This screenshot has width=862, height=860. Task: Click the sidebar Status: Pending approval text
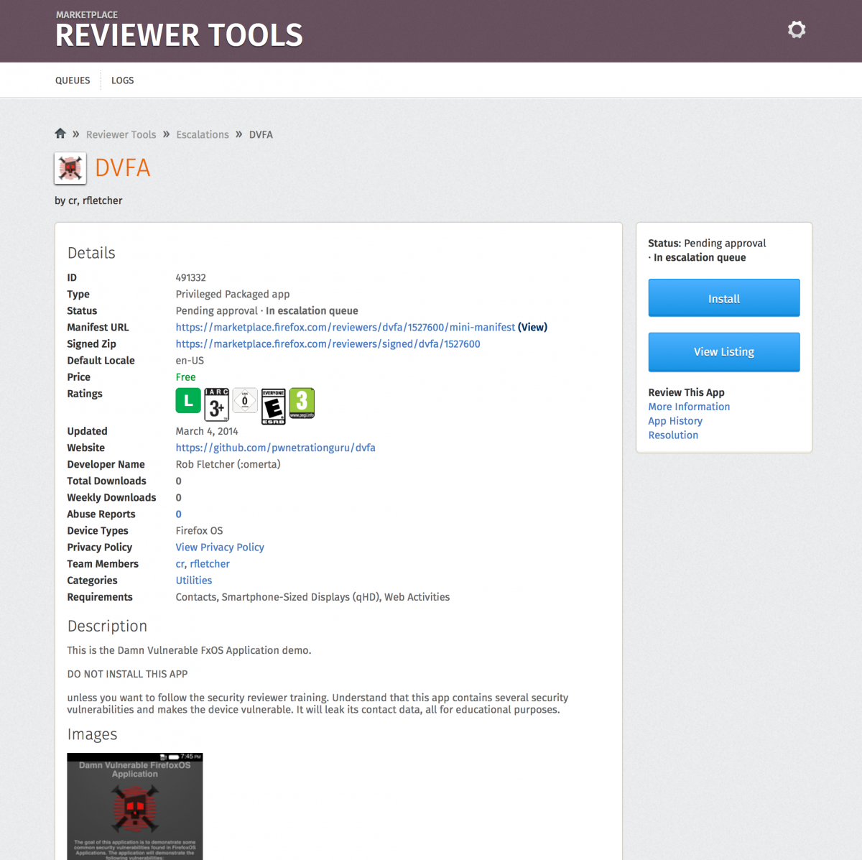click(x=707, y=244)
